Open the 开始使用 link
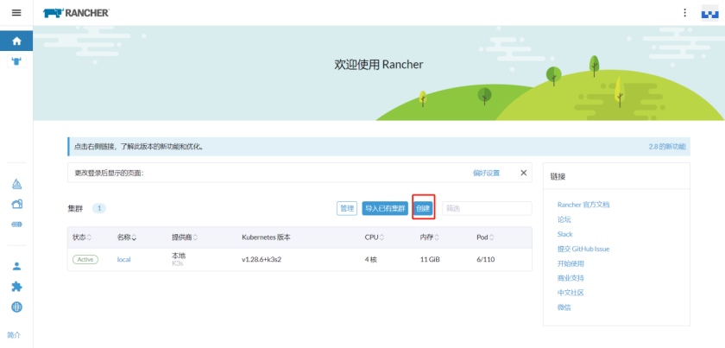Viewport: 725px width, 348px height. coord(571,263)
